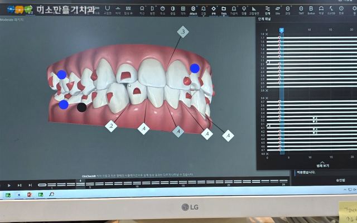Image resolution: width=357 pixels, height=223 pixels.
Task: Open the magnifier search icon in taskbar
Action: [51, 195]
